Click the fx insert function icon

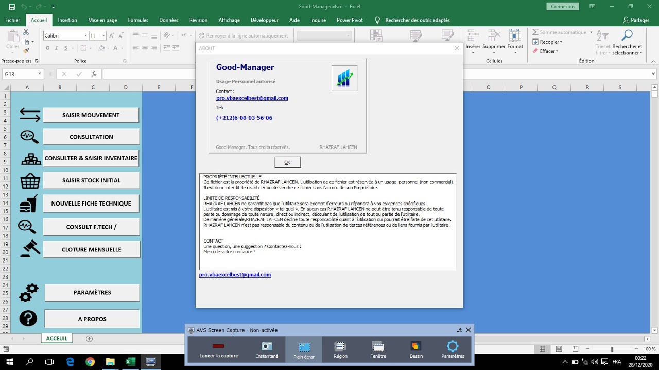pyautogui.click(x=94, y=74)
